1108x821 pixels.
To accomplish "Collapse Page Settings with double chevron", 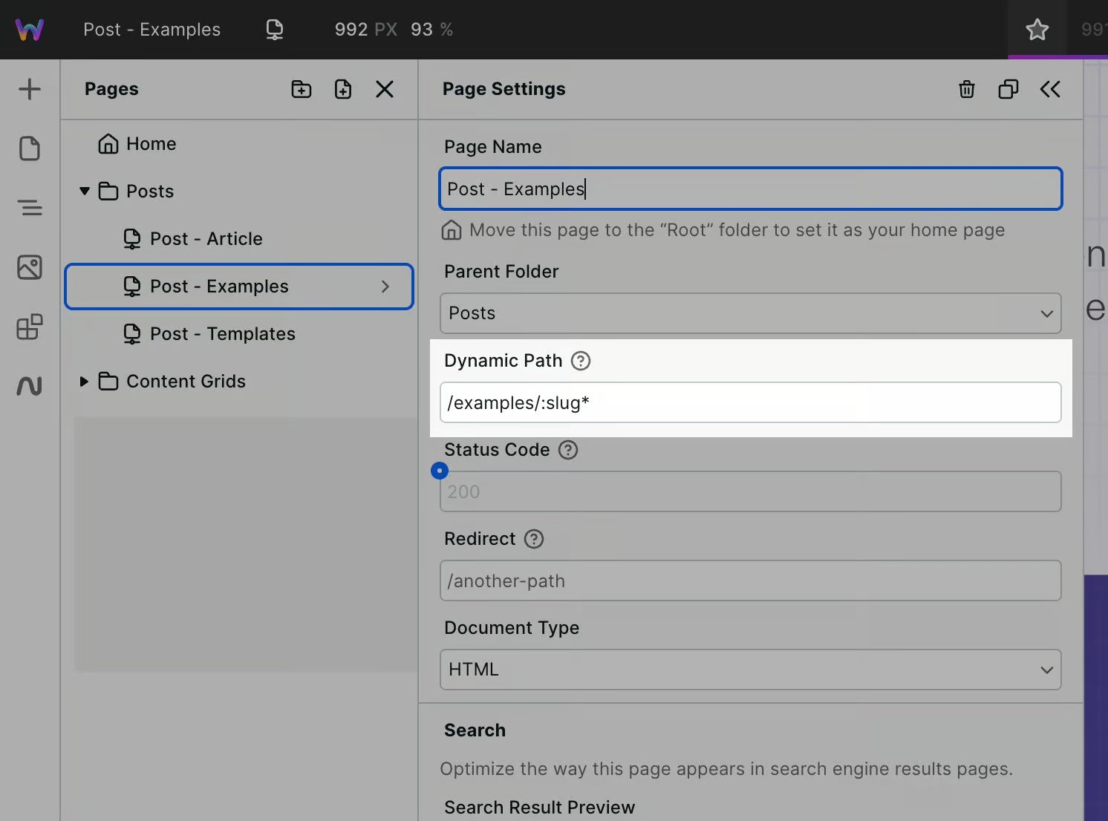I will 1050,89.
